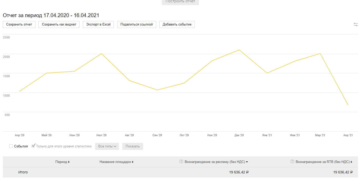This screenshot has width=360, height=178.
Task: Click the 'Дек '20' peak on the chart line
Action: coord(239,50)
